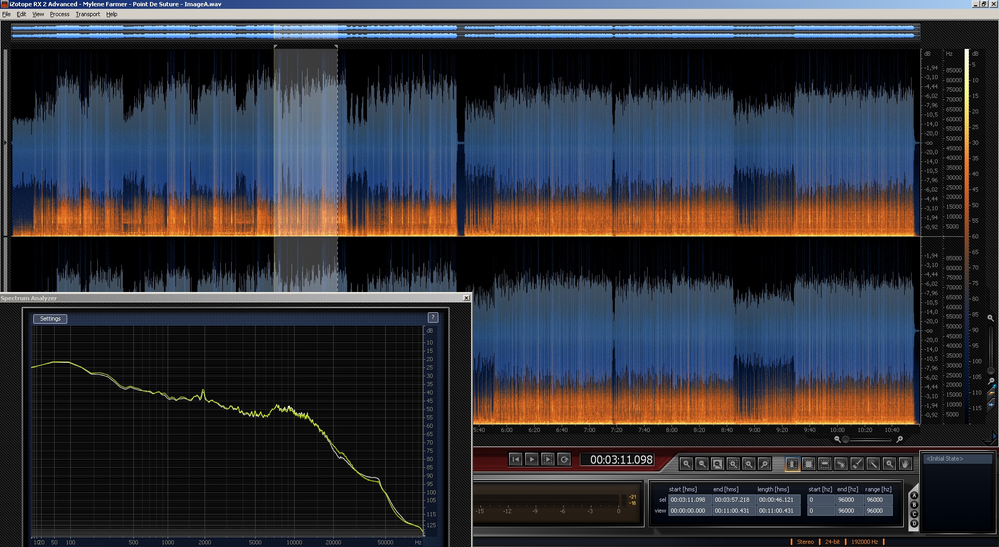Start playback with the Play button

(532, 460)
